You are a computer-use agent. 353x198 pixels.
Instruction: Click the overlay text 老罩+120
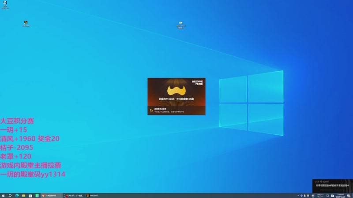pyautogui.click(x=16, y=156)
